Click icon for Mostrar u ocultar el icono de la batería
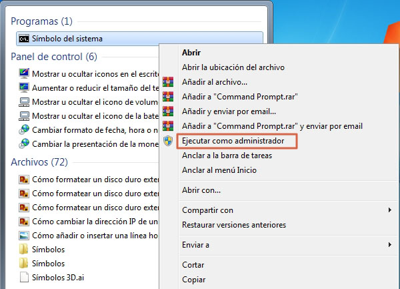The height and width of the screenshot is (289, 400). pyautogui.click(x=24, y=116)
